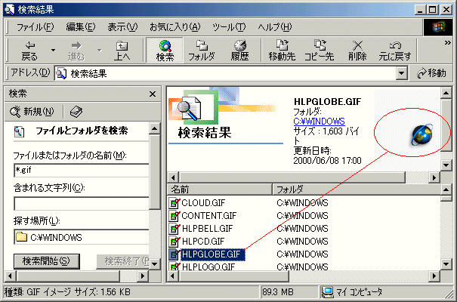Open the ツール(T) menu

point(229,27)
